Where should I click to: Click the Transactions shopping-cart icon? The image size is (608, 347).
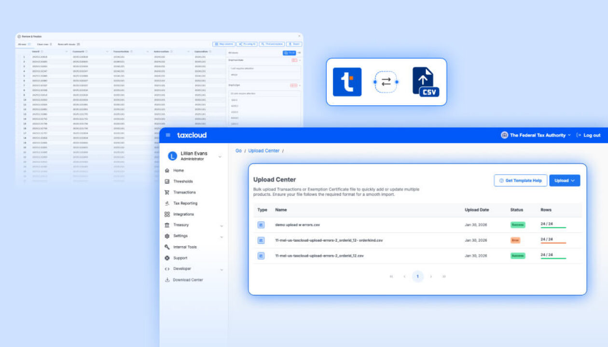click(x=166, y=192)
